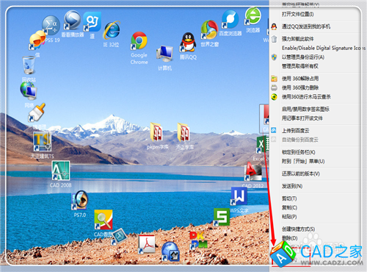Choose 打开文件位置(I) in context menu
Image resolution: width=367 pixels, height=272 pixels.
(x=297, y=14)
